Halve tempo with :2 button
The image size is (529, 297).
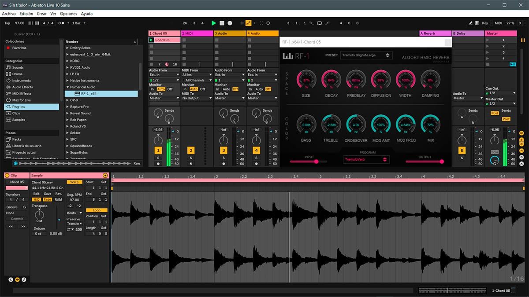pyautogui.click(x=70, y=205)
